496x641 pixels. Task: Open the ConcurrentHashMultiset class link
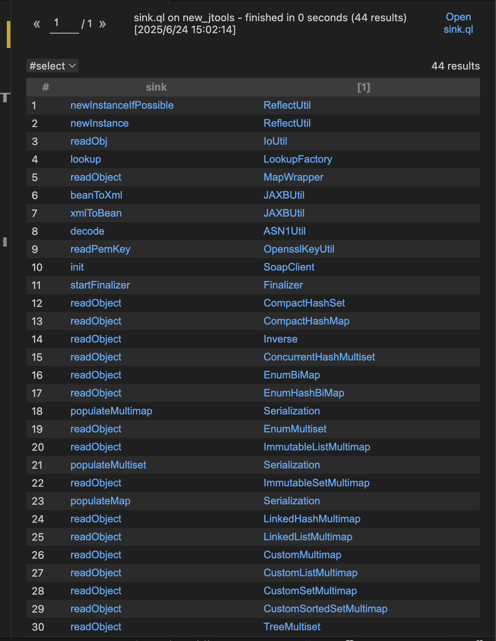tap(319, 357)
